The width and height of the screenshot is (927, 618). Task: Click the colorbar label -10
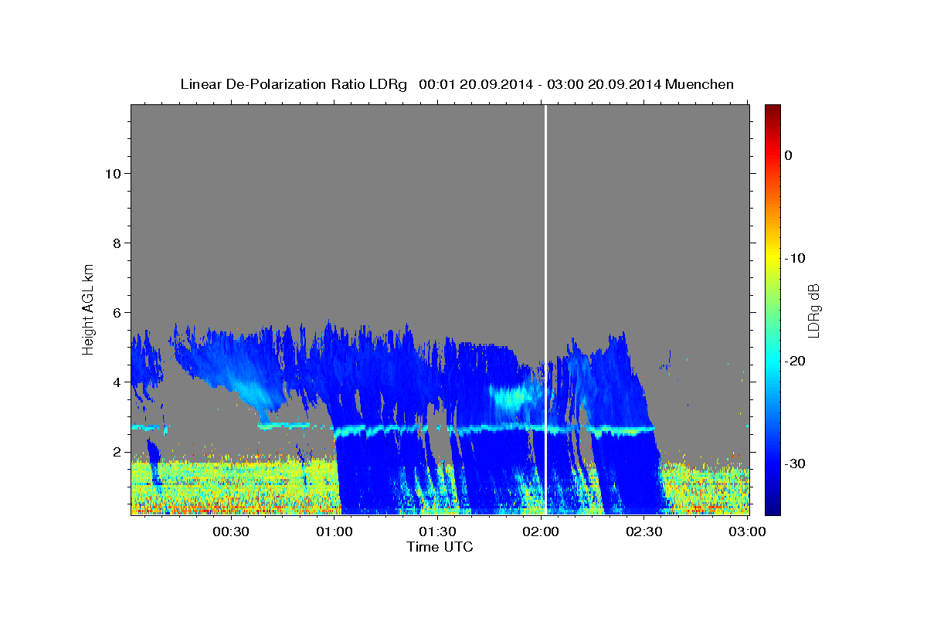[x=795, y=258]
